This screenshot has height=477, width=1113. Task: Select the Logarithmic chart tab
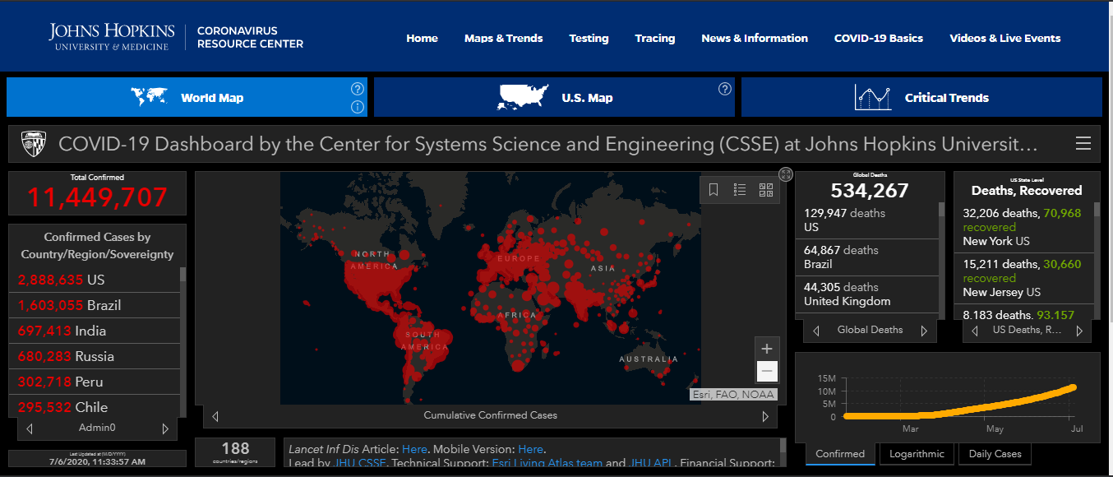click(x=917, y=454)
